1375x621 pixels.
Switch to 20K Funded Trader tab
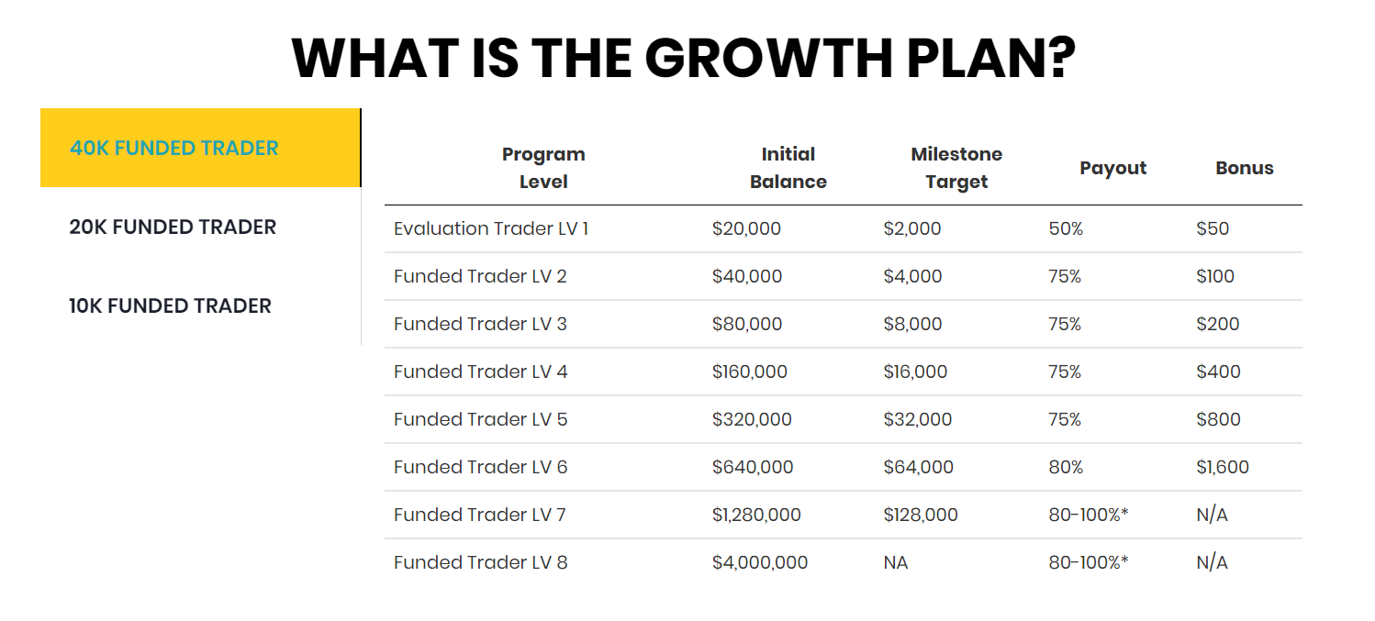200,227
